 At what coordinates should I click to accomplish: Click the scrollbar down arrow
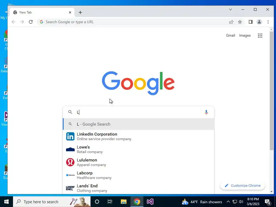click(x=271, y=192)
